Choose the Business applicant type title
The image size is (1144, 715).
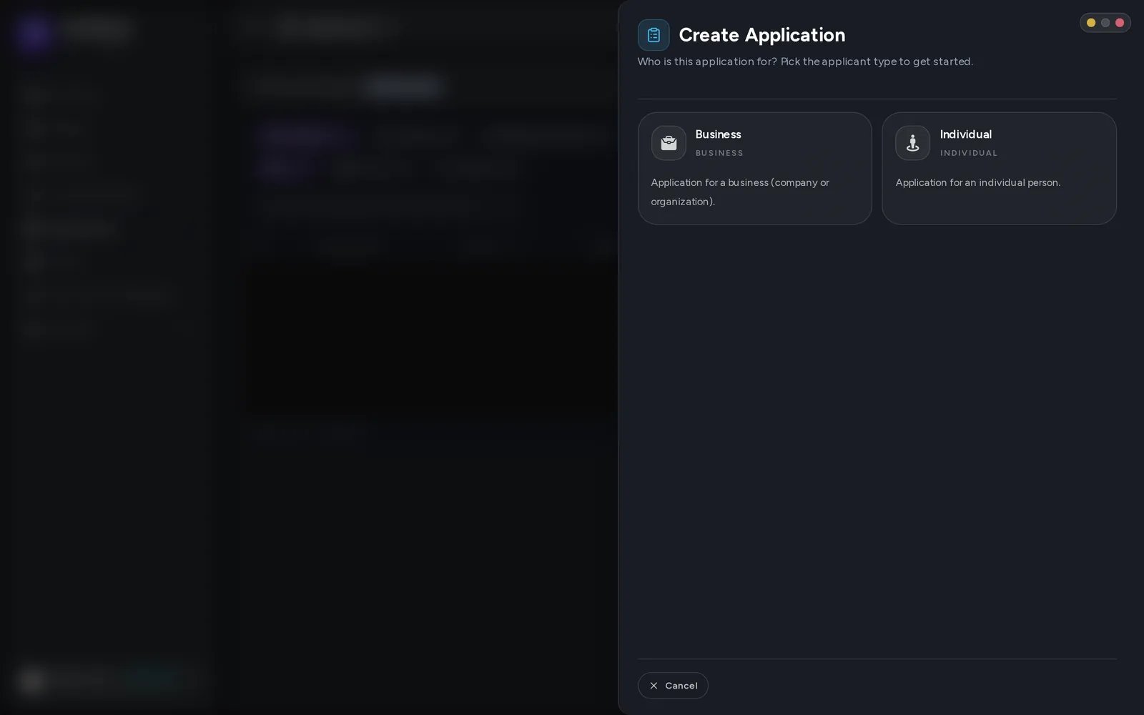tap(718, 134)
